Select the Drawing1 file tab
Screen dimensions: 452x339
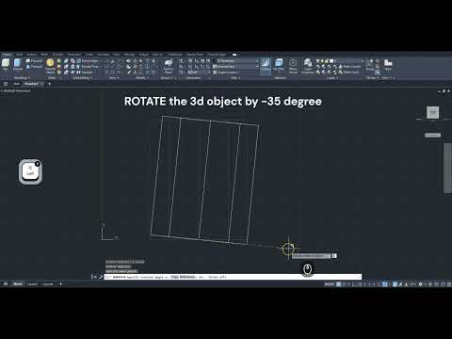[x=31, y=84]
